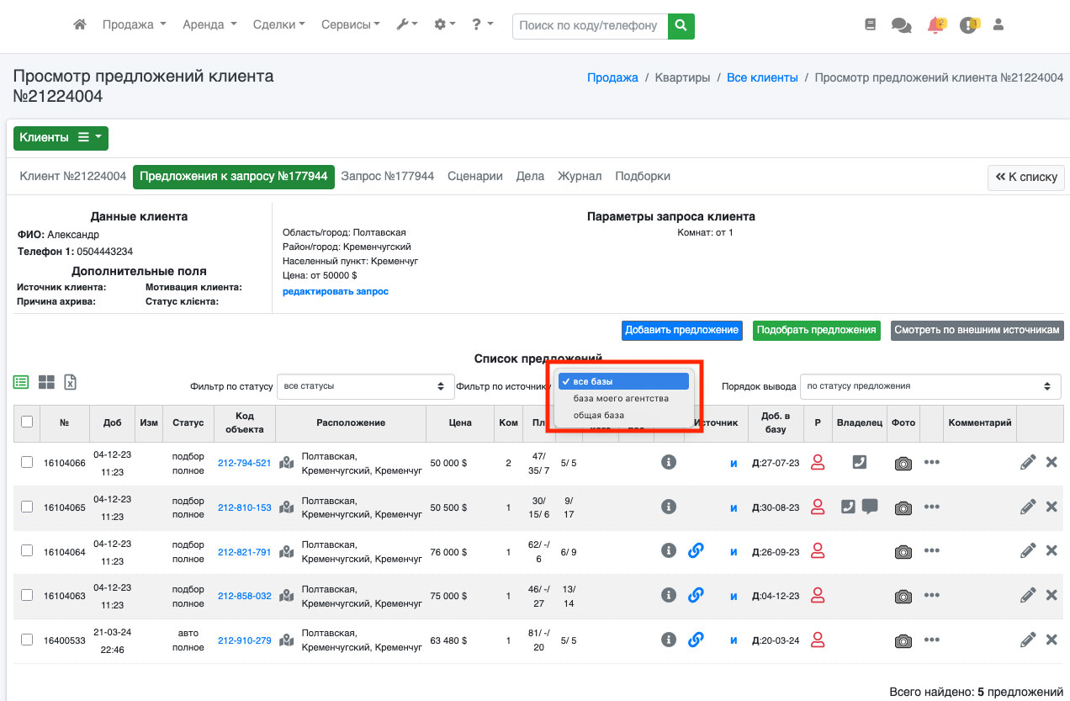Check the box for offer 16104066

pos(27,462)
